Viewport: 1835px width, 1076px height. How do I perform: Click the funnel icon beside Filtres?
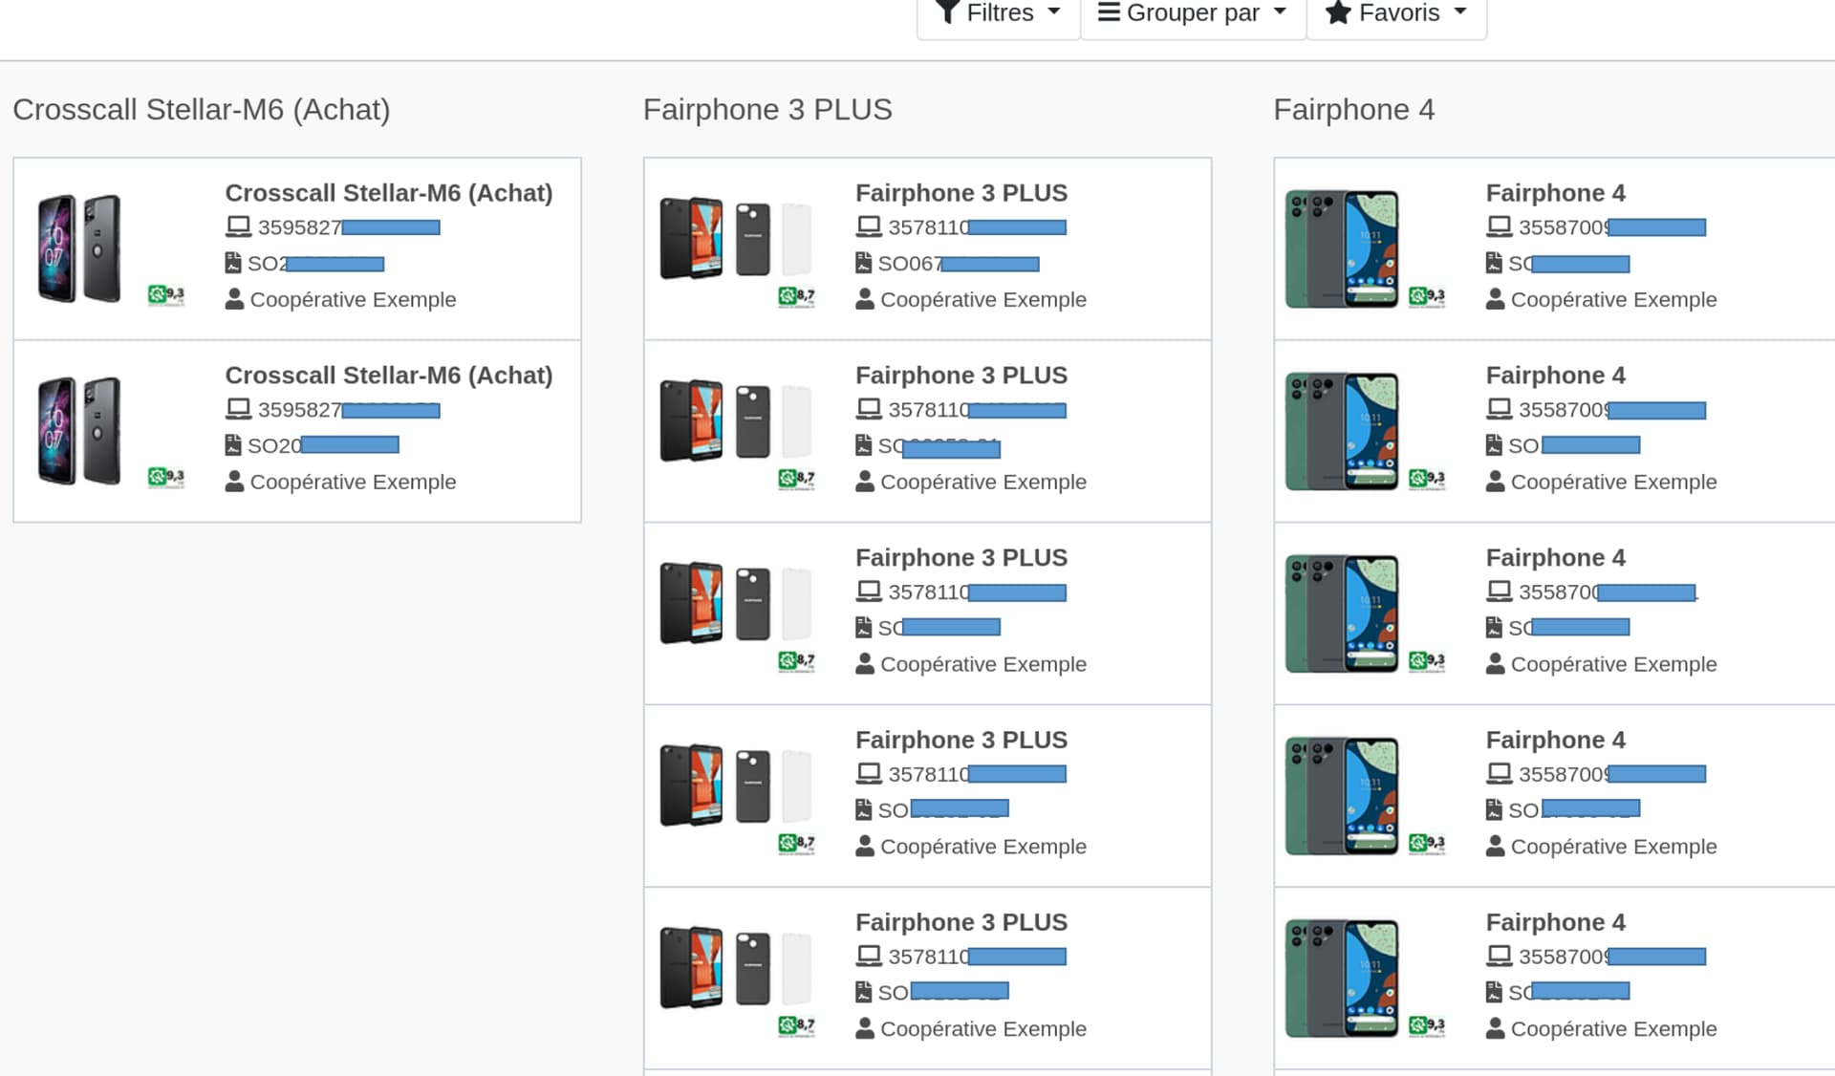point(946,11)
